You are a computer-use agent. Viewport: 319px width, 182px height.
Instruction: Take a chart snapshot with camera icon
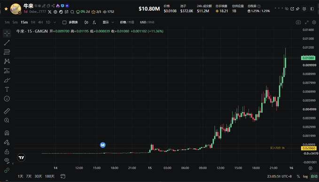coord(298,22)
